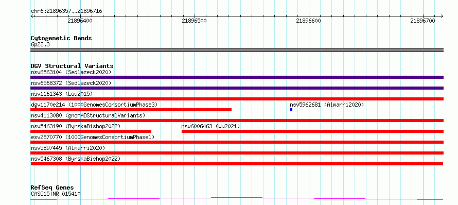Open the nsv6006463 (Wu2021) variant bar
458x205 pixels.
tap(312, 131)
